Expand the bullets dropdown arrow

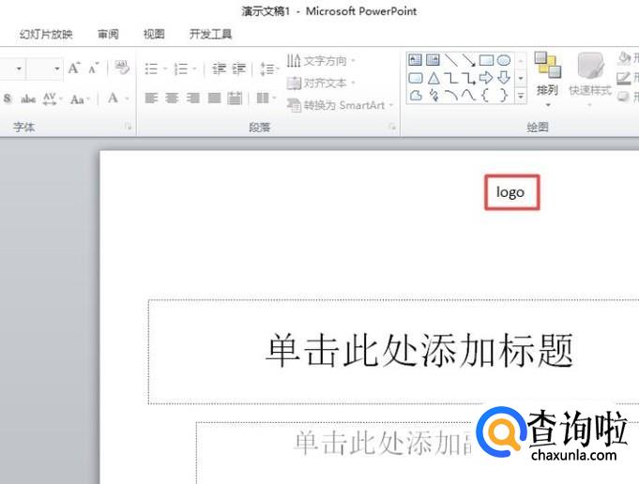[165, 68]
